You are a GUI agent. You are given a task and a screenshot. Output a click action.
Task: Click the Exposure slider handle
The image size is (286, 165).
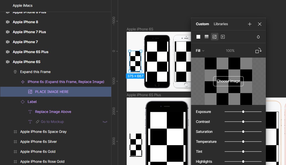243,112
